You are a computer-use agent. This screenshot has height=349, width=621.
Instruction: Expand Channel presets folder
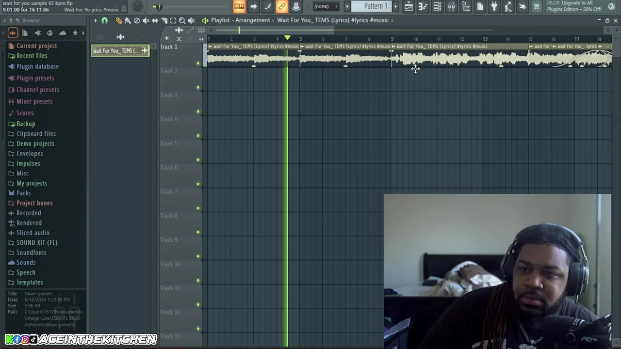tap(38, 90)
